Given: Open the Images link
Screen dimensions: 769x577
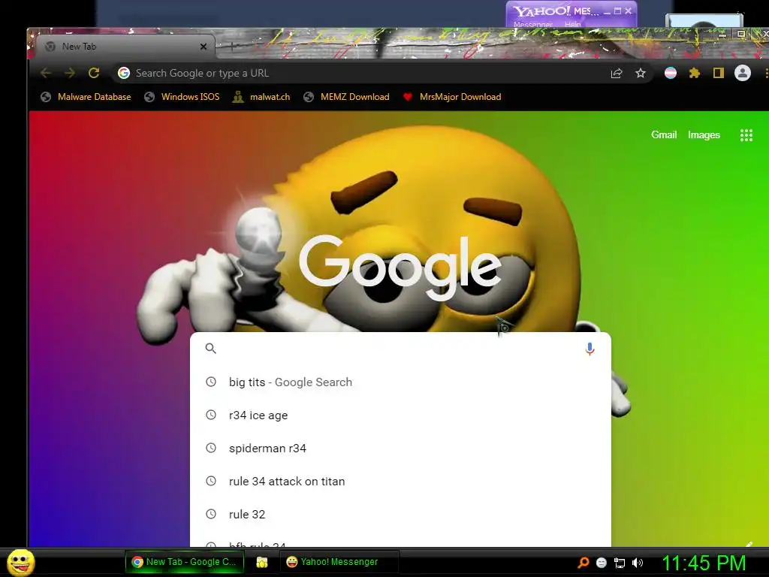Looking at the screenshot, I should click(x=704, y=135).
